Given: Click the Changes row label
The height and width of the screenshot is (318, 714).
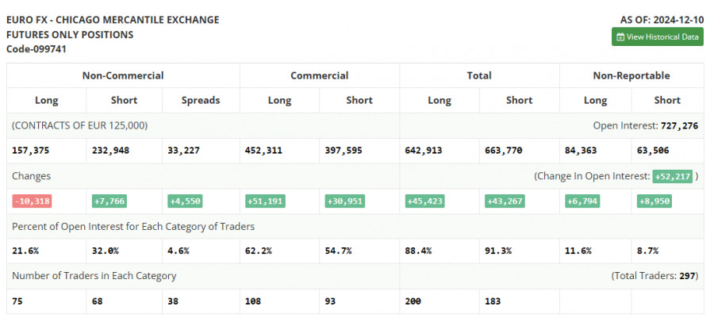Looking at the screenshot, I should [32, 176].
